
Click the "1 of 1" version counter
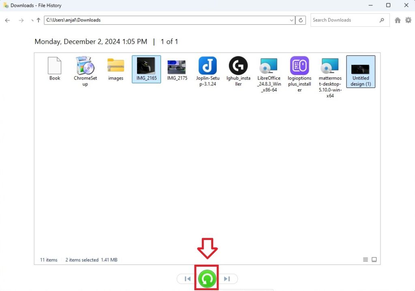(x=169, y=42)
